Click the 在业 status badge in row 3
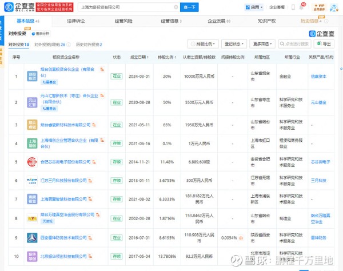The width and height of the screenshot is (343, 271). tap(117, 125)
